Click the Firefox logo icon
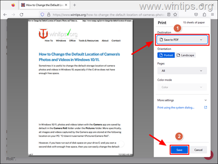 pos(13,5)
